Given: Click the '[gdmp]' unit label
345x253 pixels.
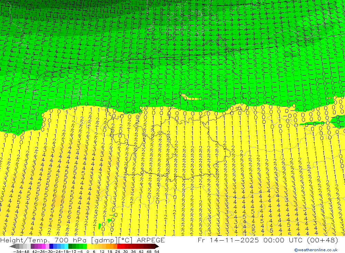Looking at the screenshot, I should [x=104, y=240].
